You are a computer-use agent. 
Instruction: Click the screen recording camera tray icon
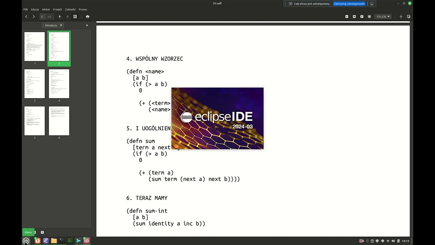click(x=362, y=241)
